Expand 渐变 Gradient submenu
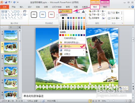Screen dimensions: 135x103 pyautogui.click(x=72, y=50)
